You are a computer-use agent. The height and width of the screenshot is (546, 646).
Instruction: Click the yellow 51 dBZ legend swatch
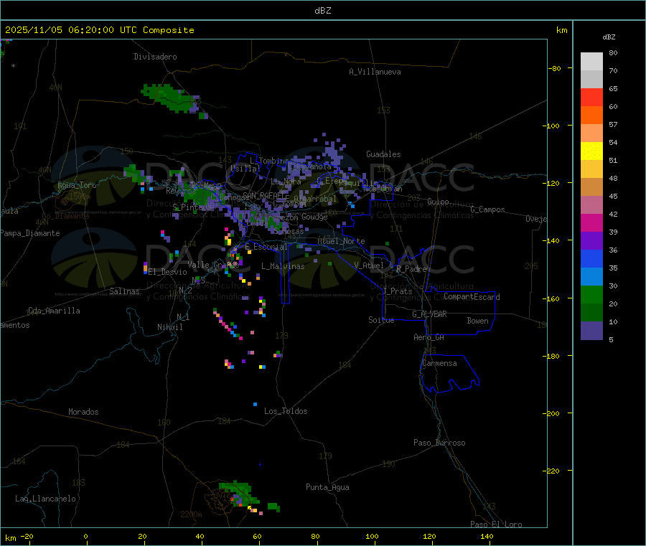591,151
